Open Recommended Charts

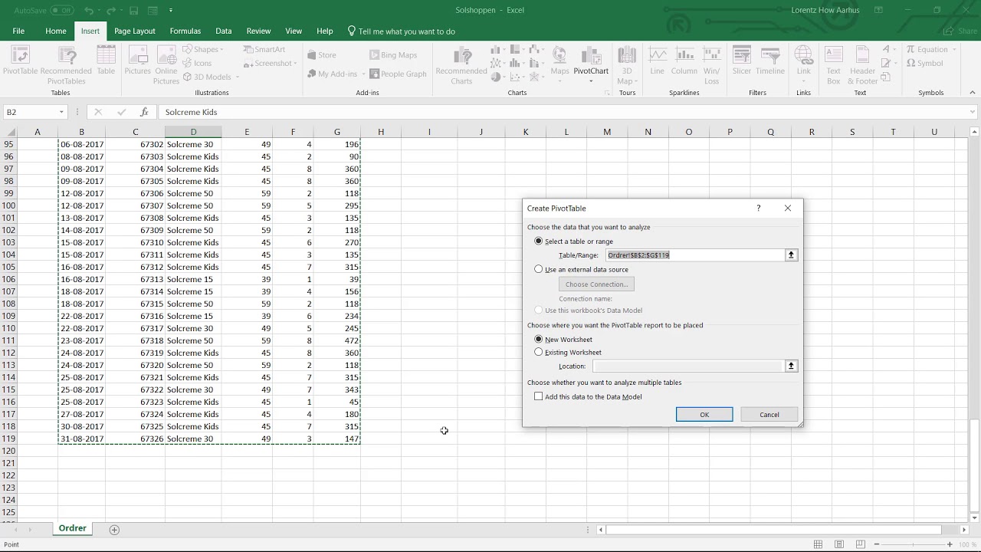[461, 64]
